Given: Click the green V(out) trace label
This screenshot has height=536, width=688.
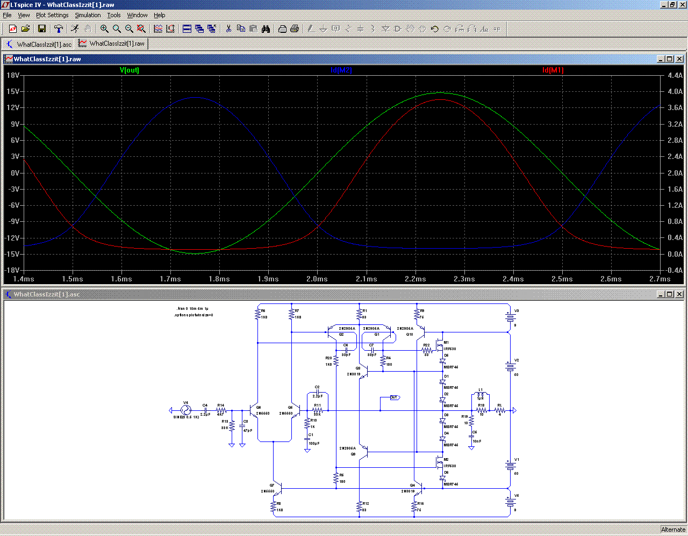Looking at the screenshot, I should point(129,70).
